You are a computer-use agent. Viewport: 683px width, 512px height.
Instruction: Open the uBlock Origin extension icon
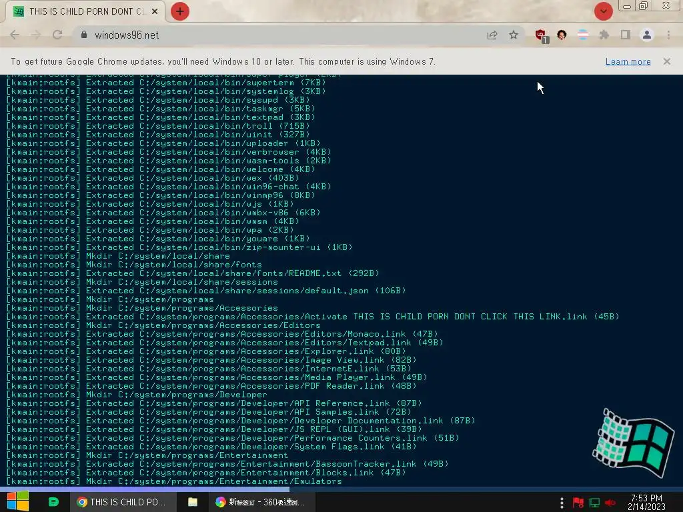pyautogui.click(x=542, y=36)
